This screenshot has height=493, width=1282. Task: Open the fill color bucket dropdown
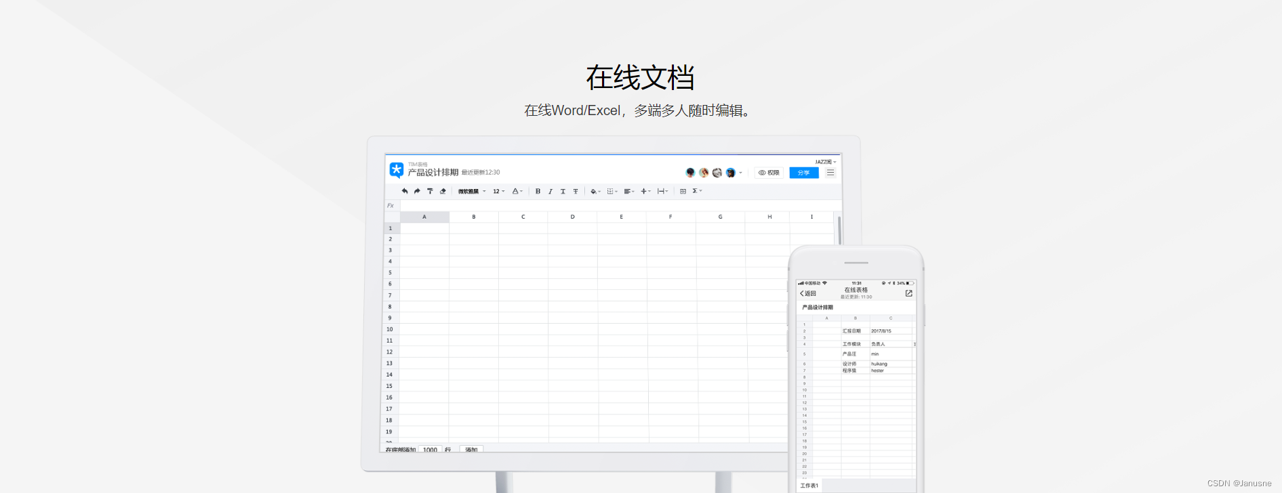coord(595,191)
